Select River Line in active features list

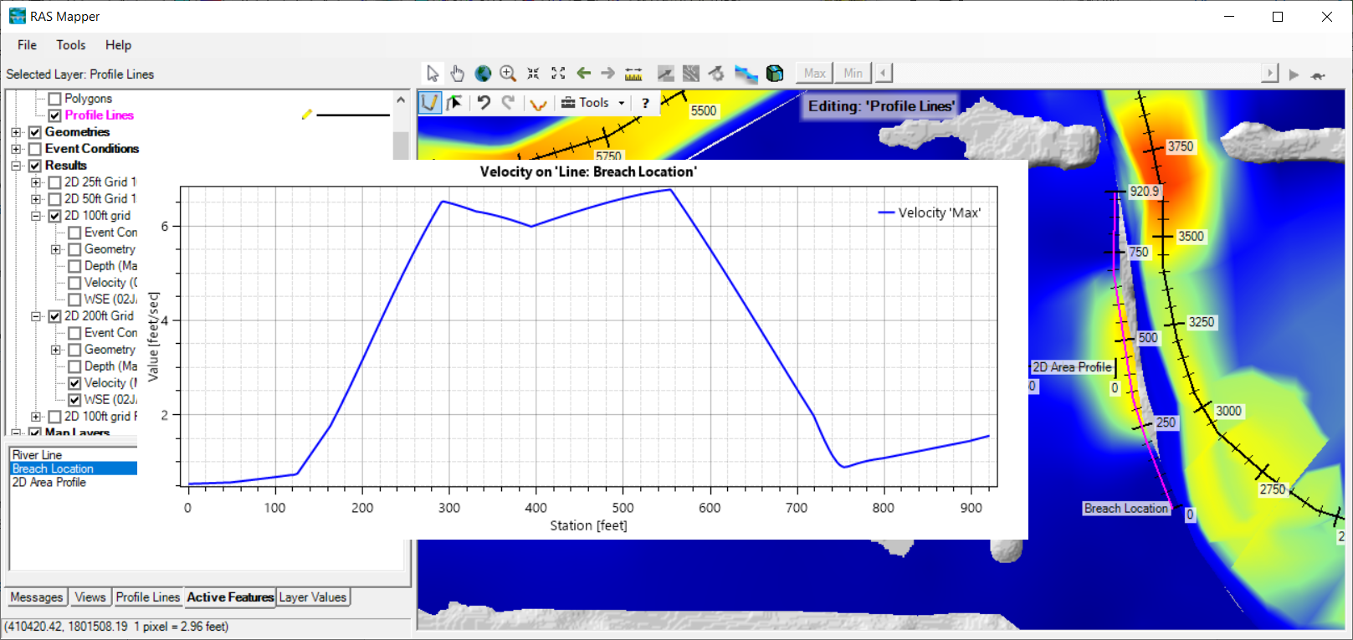(38, 455)
